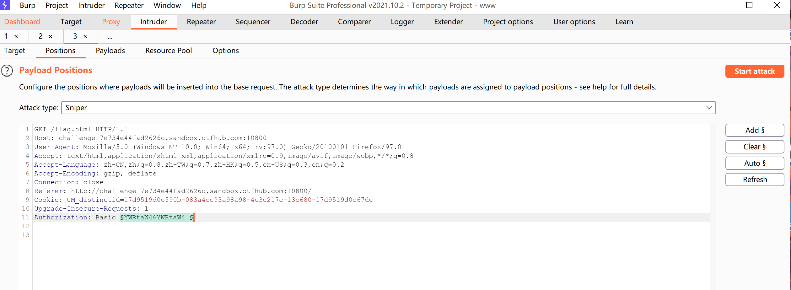This screenshot has height=290, width=791.
Task: Open the Payloads sub-tab
Action: coord(110,51)
